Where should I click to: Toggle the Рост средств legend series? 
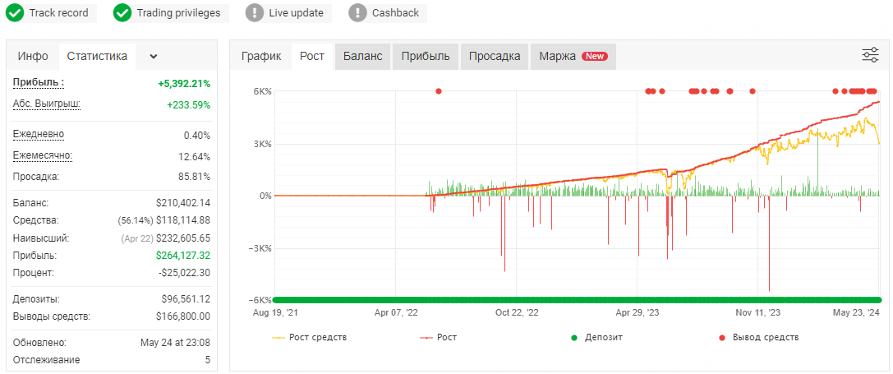click(309, 338)
